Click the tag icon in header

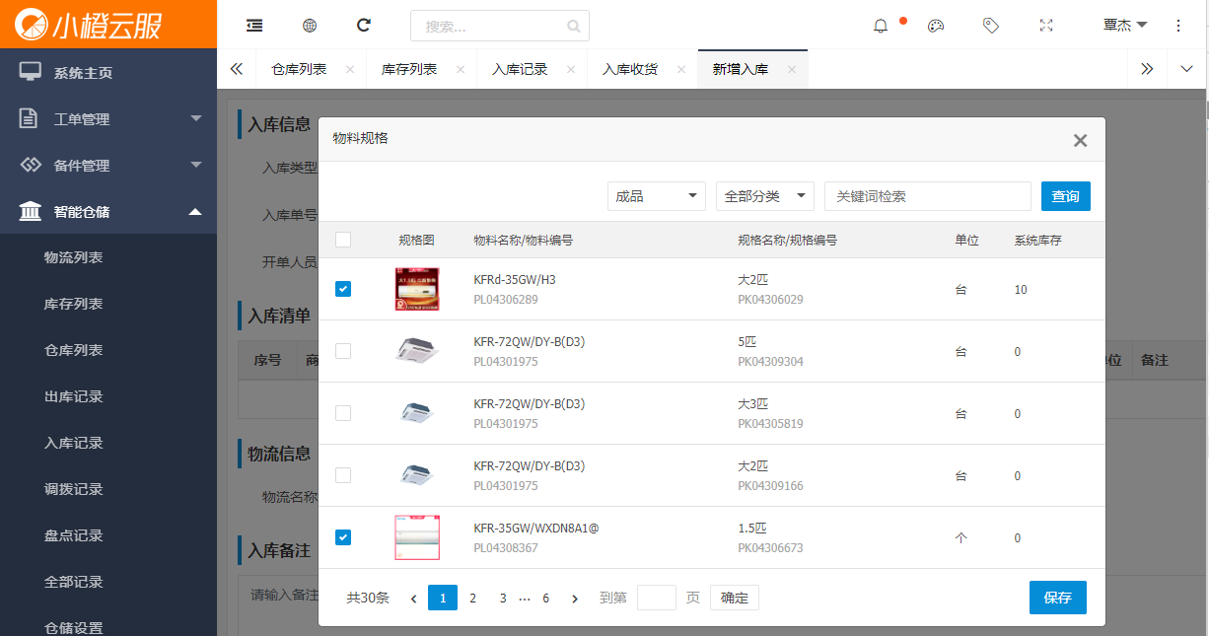pyautogui.click(x=991, y=26)
